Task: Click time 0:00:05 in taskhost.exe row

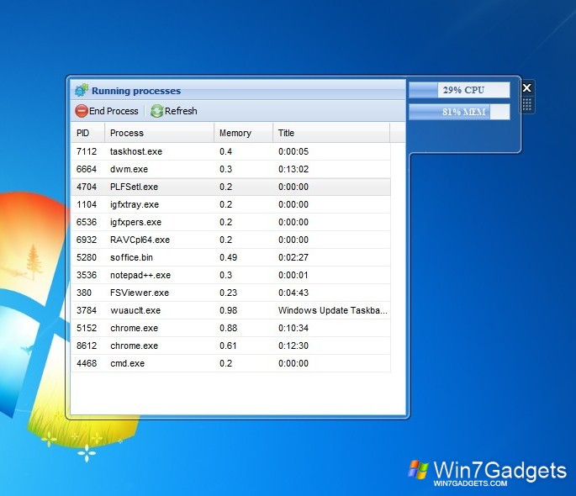Action: pos(293,151)
